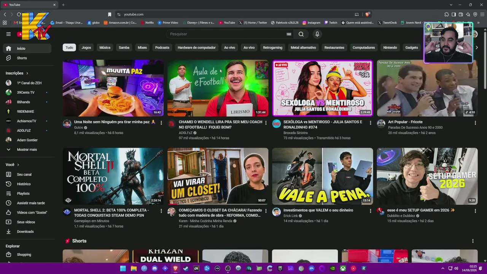
Task: Open the Xbox app from the taskbar
Action: tap(343, 268)
